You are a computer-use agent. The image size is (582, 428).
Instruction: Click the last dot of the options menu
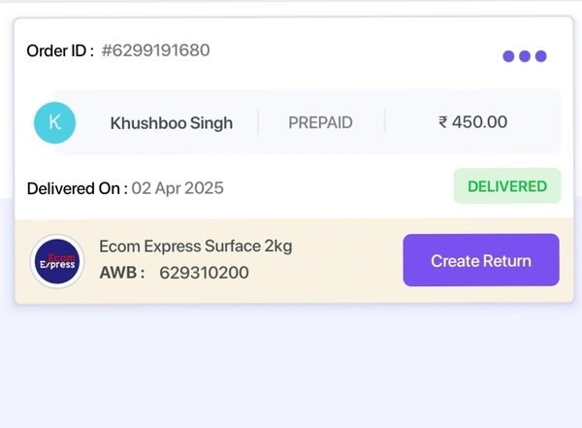point(541,56)
